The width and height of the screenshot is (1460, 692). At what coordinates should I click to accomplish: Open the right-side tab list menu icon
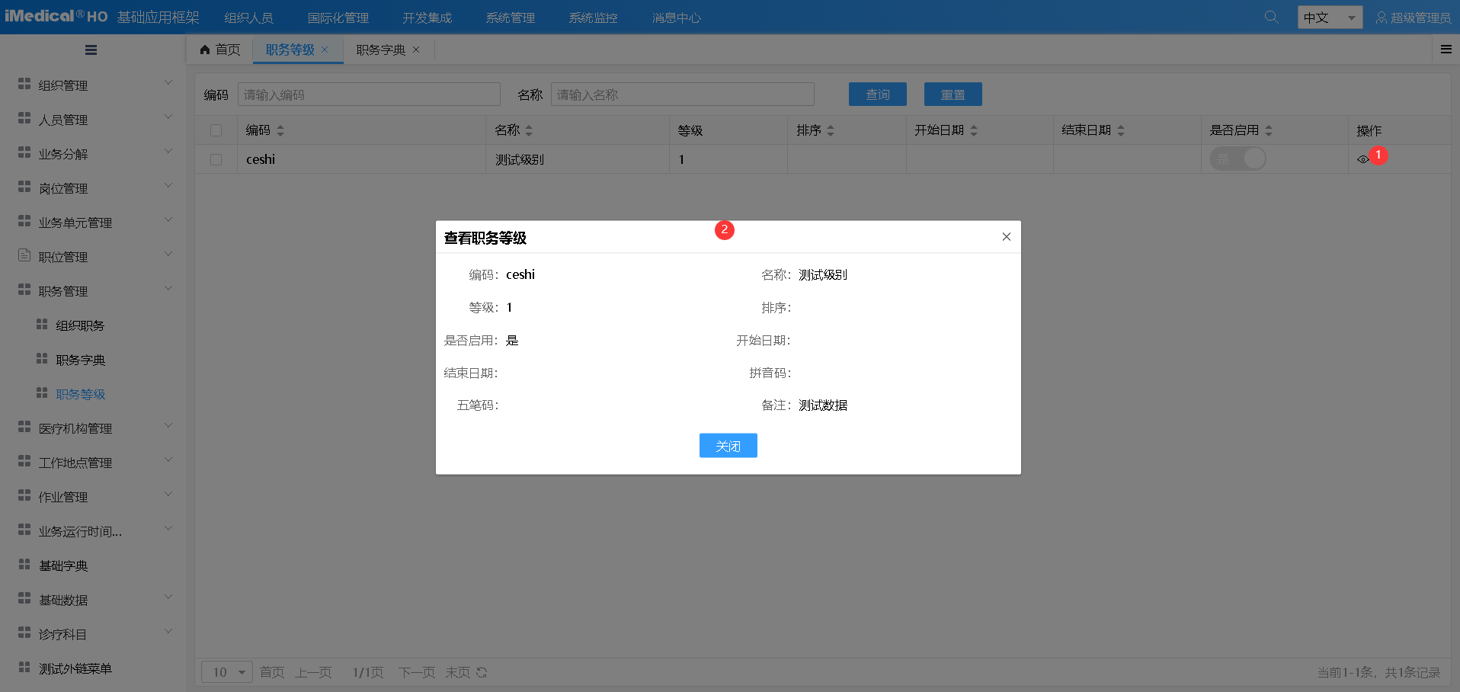click(1446, 50)
